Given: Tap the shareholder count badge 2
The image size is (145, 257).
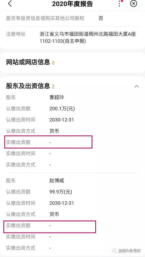Looking at the screenshot, I should pyautogui.click(x=53, y=87).
